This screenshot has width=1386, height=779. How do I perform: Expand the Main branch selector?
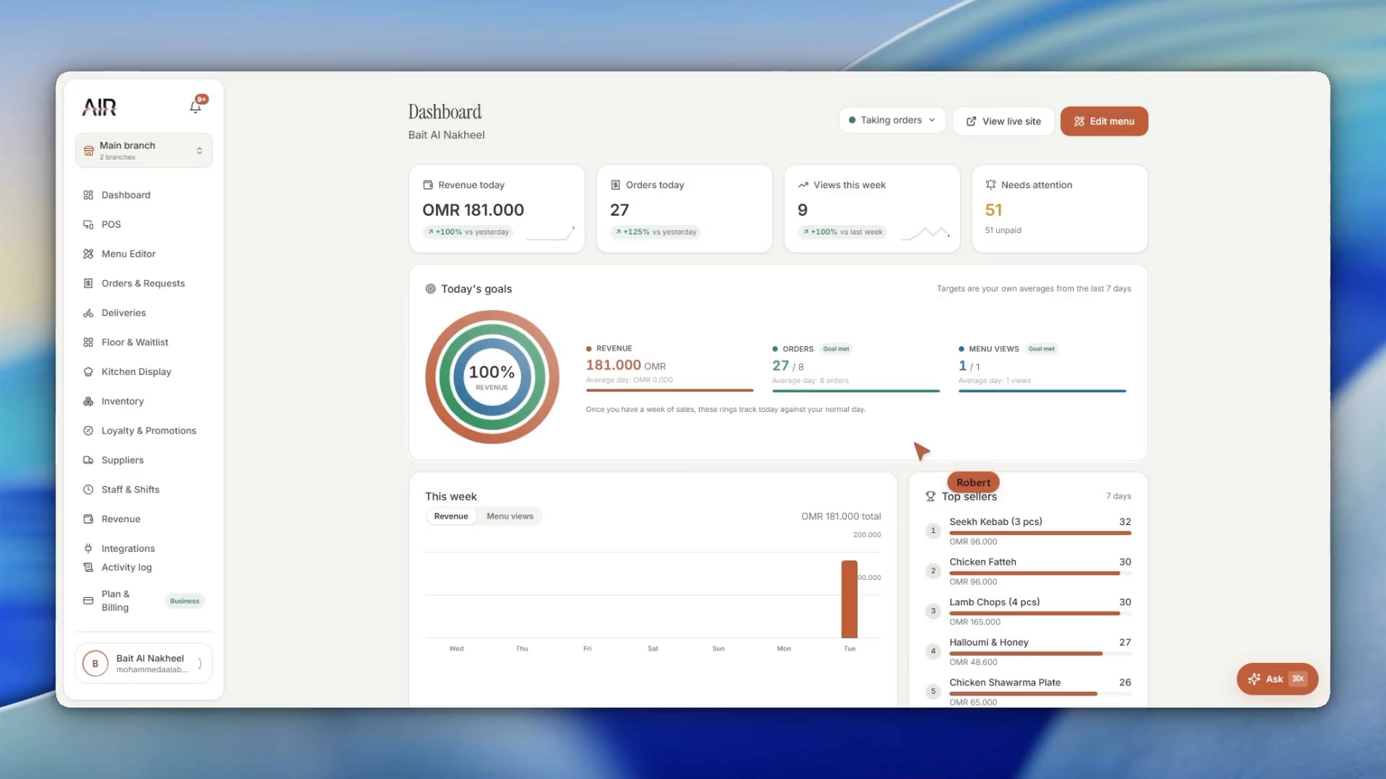tap(144, 151)
